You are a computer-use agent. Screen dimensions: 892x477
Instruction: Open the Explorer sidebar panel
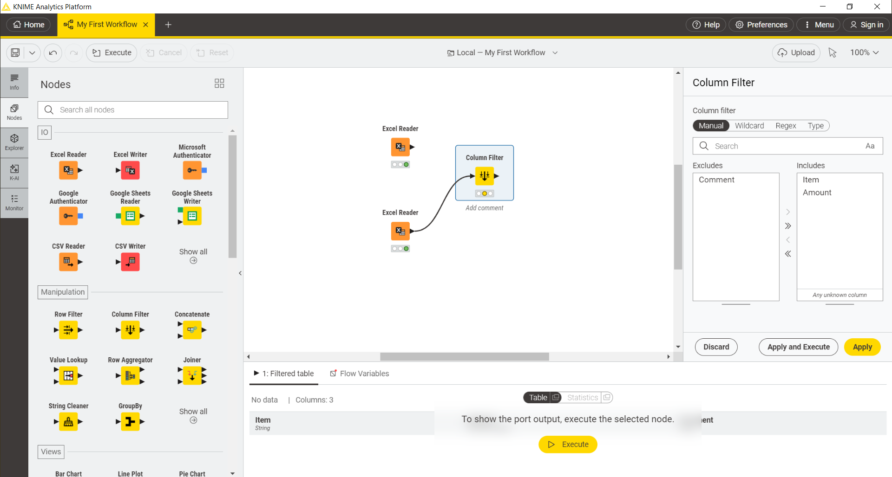click(14, 142)
